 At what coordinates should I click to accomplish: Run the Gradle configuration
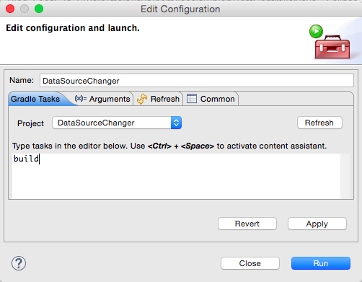click(321, 263)
